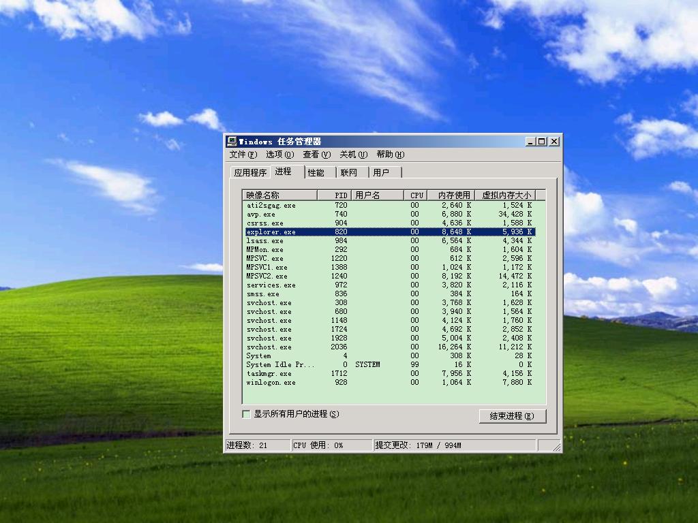The image size is (698, 523).
Task: Select the taskmgr.exe process row
Action: coord(390,374)
